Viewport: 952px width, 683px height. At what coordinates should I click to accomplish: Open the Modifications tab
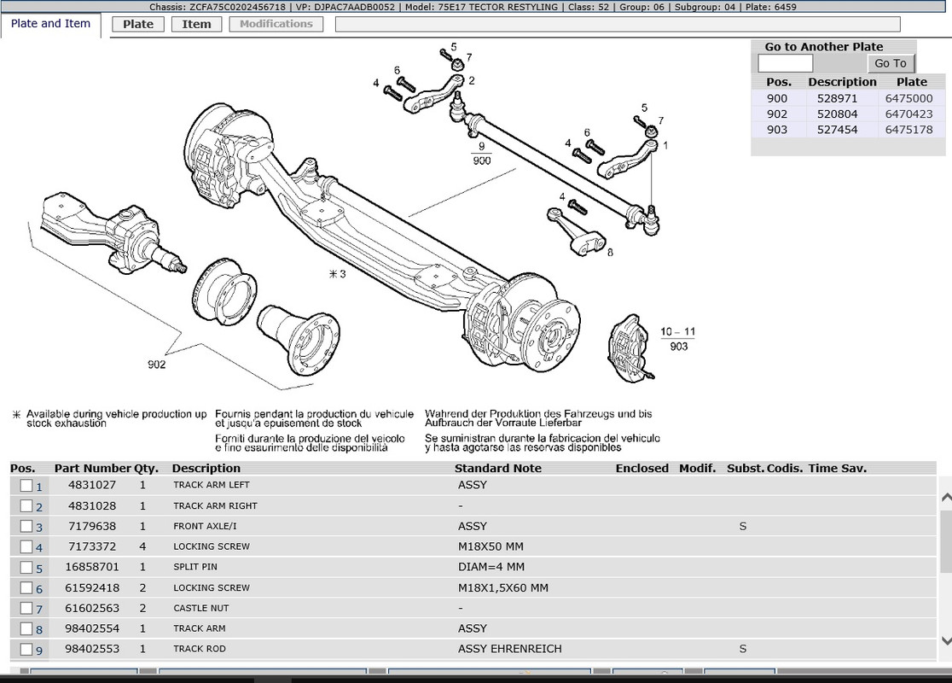tap(276, 24)
